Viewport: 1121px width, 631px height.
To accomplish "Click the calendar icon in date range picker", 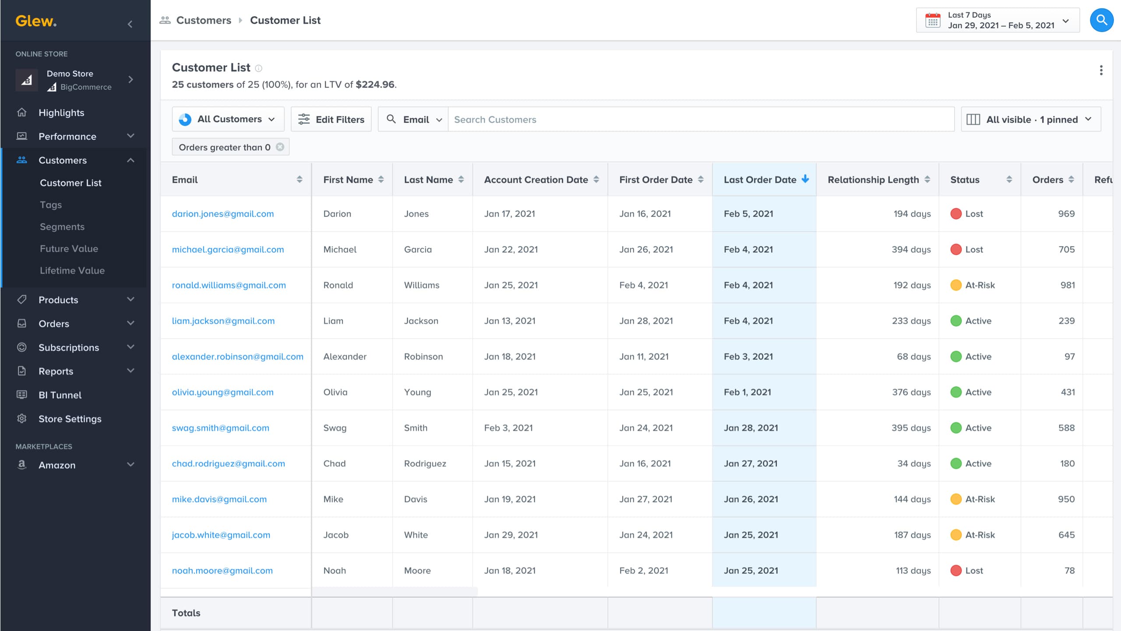I will [933, 20].
